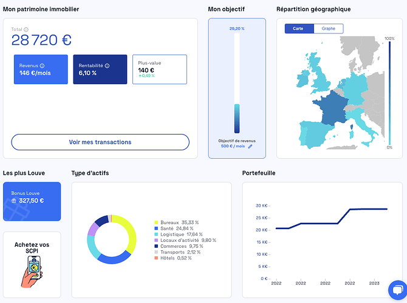
Task: Click the info icon next to Total
Action: coord(26,30)
